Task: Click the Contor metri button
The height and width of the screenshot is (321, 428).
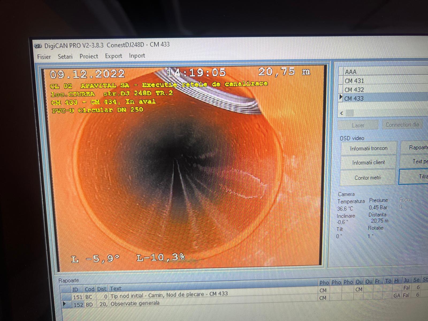Action: (x=368, y=178)
